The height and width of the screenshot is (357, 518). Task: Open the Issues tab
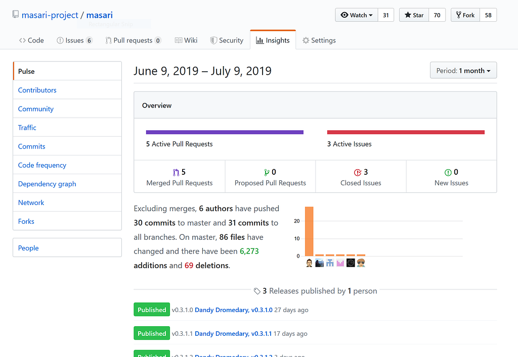tap(74, 40)
